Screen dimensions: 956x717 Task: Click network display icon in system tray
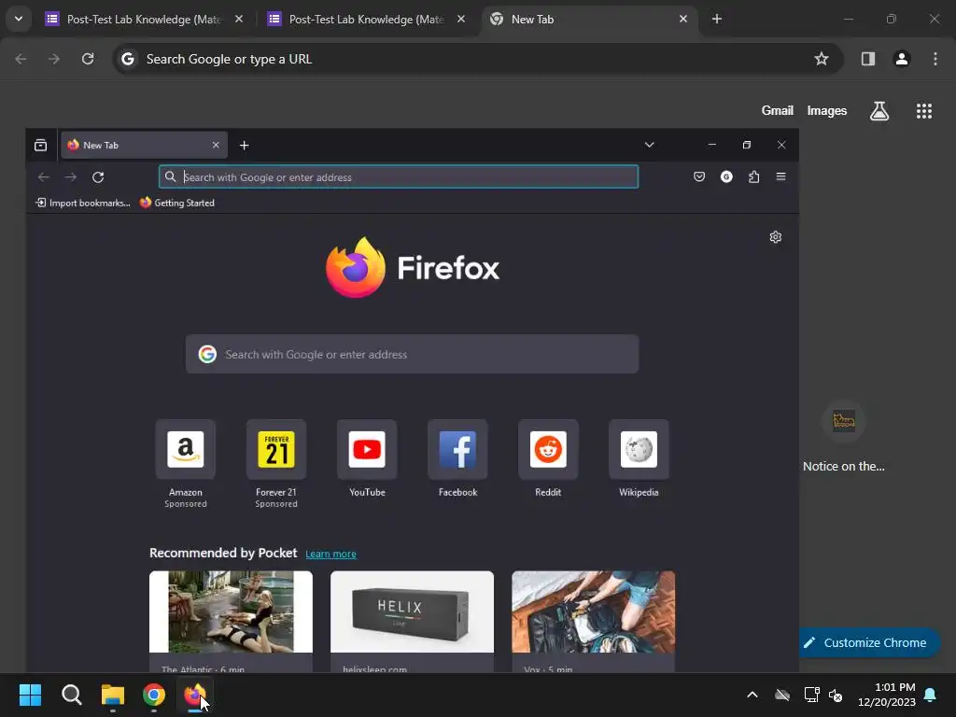[811, 695]
